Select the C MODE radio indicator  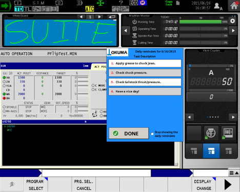[93, 85]
